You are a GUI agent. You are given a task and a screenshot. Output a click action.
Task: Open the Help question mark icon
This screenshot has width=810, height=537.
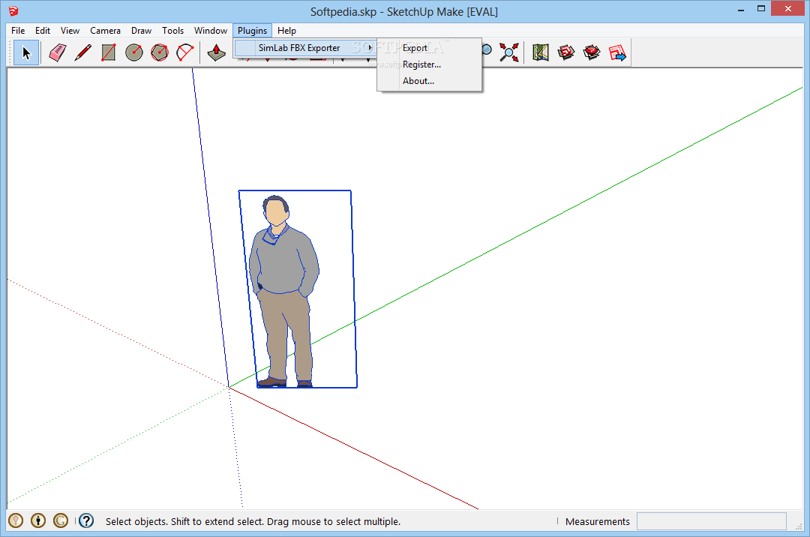(85, 520)
